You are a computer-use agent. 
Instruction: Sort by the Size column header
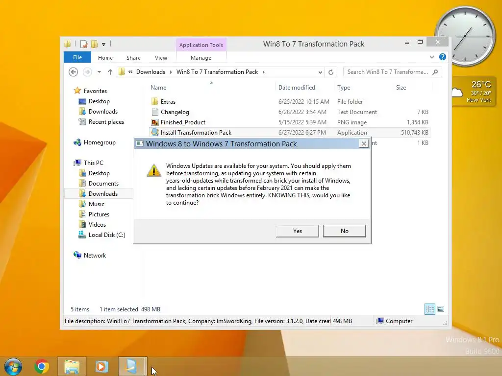(x=401, y=88)
